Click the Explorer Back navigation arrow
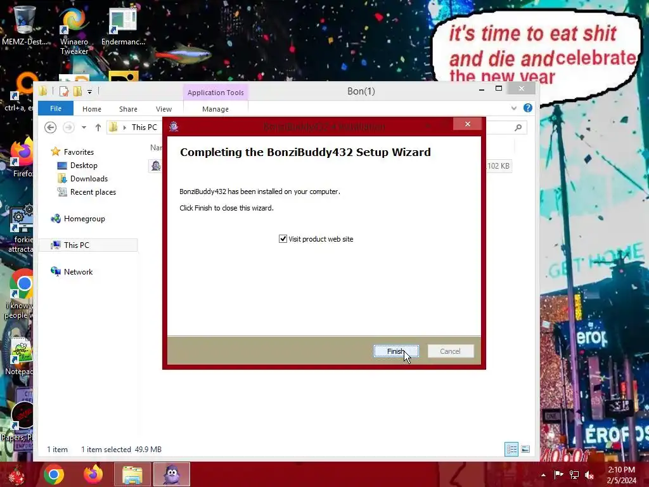Image resolution: width=649 pixels, height=487 pixels. coord(51,127)
